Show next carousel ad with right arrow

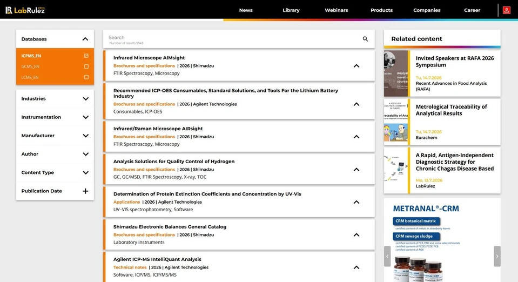tap(497, 256)
